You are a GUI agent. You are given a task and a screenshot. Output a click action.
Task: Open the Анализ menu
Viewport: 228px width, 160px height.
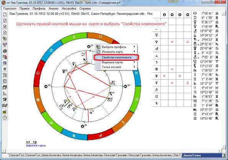tap(53, 8)
